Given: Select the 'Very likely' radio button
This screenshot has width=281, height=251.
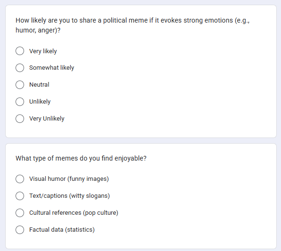Looking at the screenshot, I should click(20, 51).
